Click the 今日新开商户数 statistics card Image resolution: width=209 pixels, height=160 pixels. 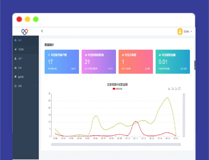point(62,61)
